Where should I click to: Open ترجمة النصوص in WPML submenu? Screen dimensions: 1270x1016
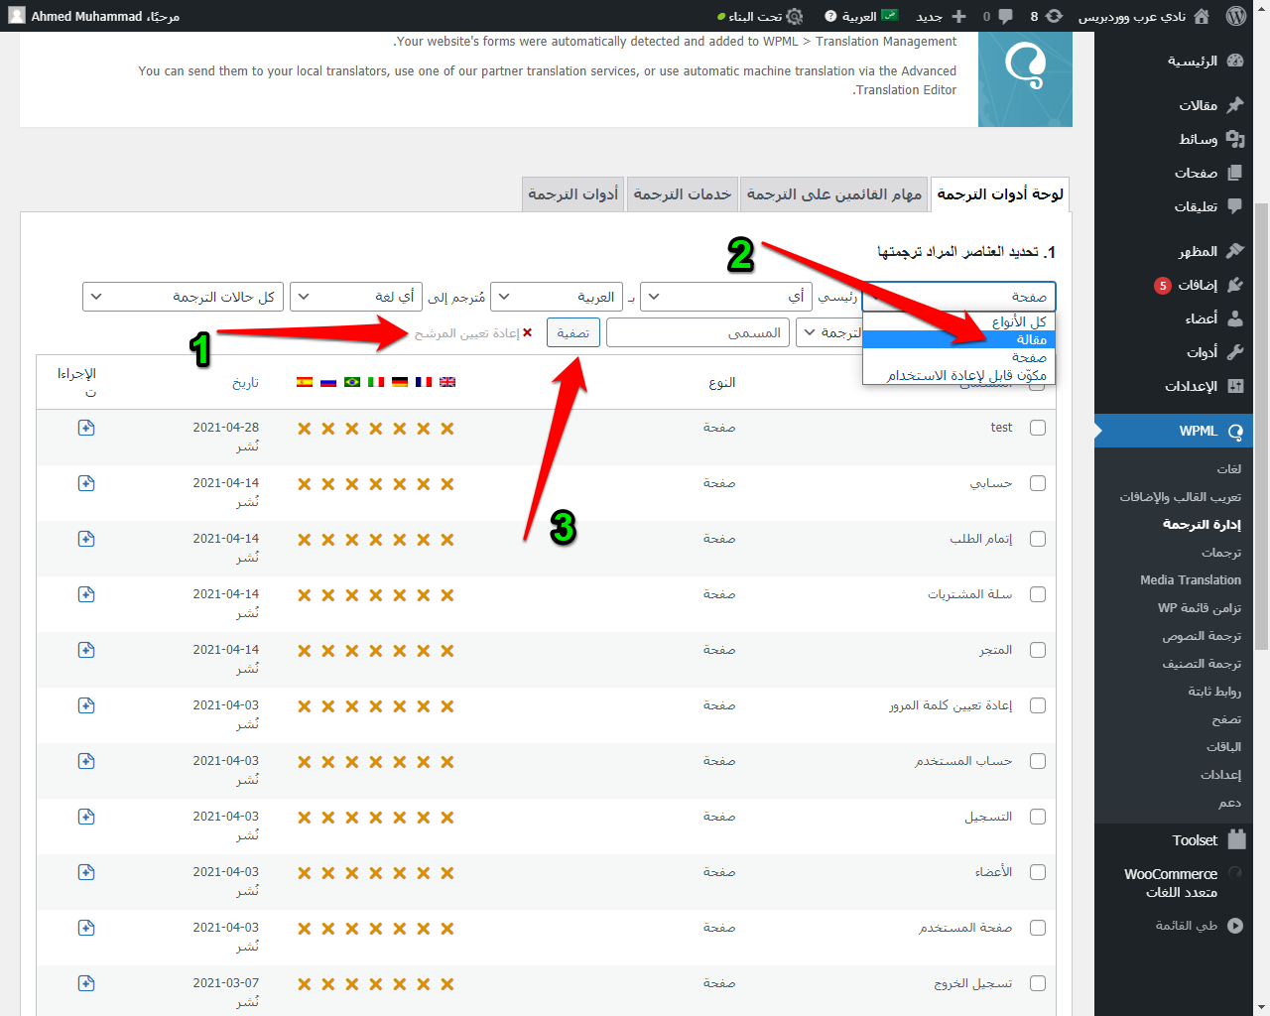pyautogui.click(x=1202, y=636)
